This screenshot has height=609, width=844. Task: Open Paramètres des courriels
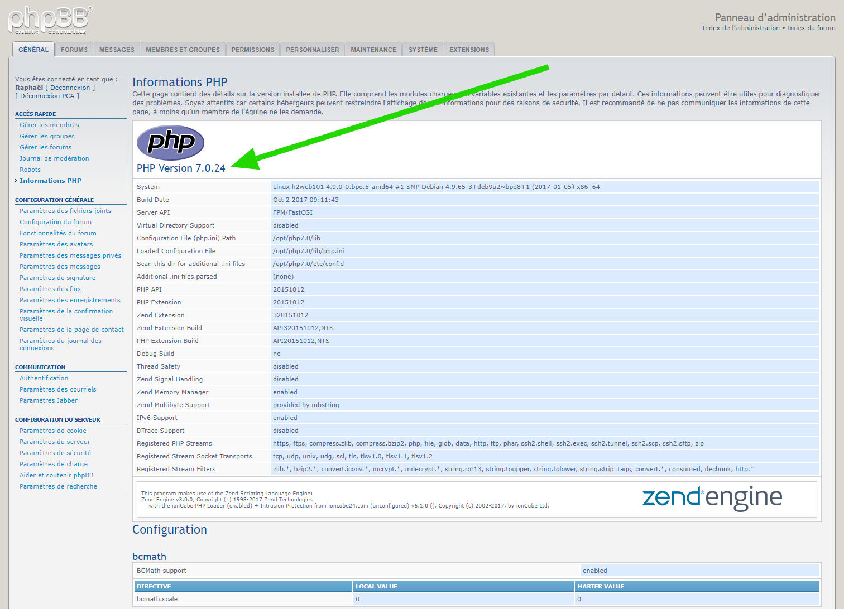(x=57, y=389)
